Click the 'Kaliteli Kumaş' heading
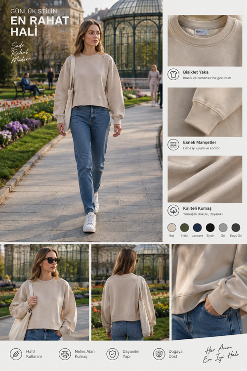The image size is (247, 371). 197,208
